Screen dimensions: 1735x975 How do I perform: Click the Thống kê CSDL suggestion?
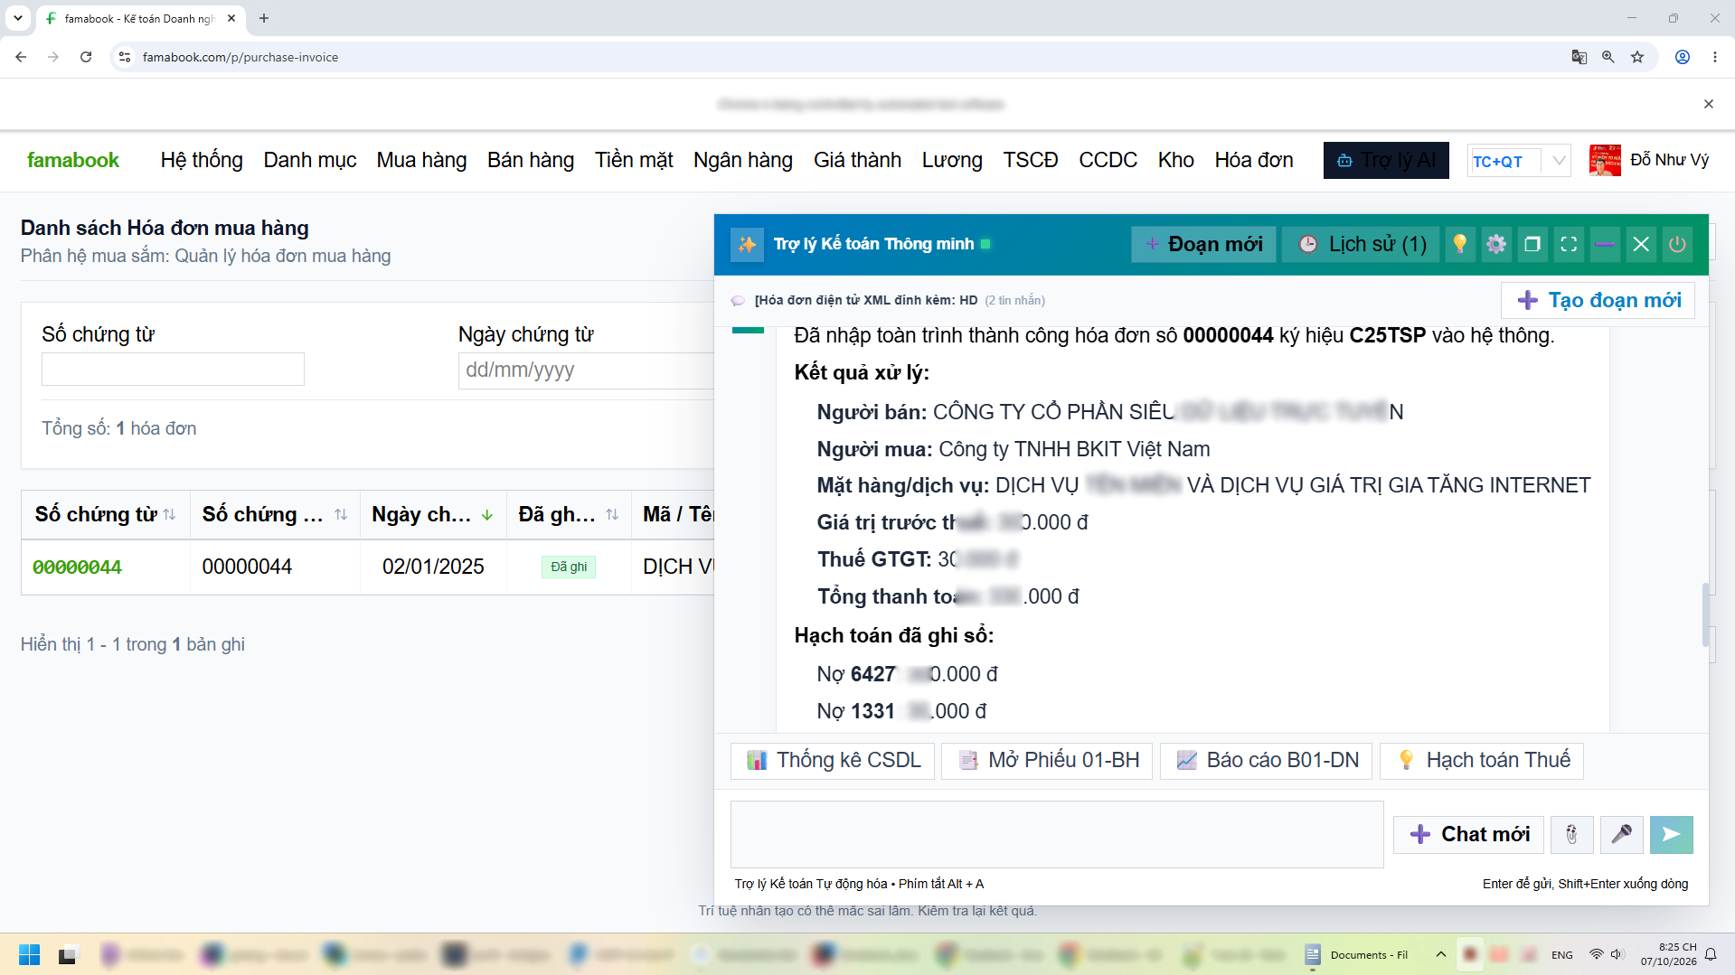pos(833,760)
